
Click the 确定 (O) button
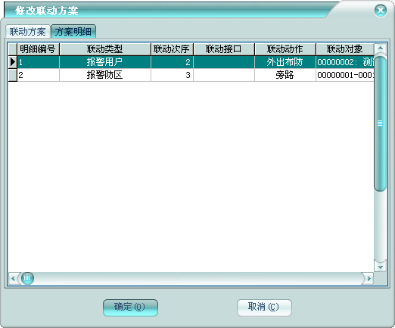[130, 308]
